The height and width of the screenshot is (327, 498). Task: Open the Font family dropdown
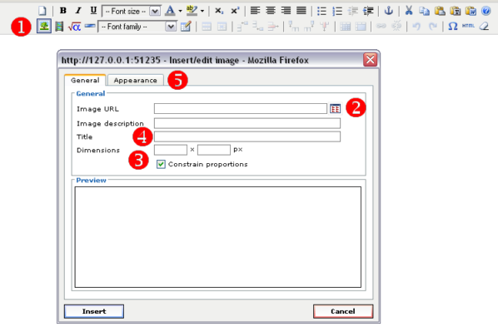coord(137,27)
